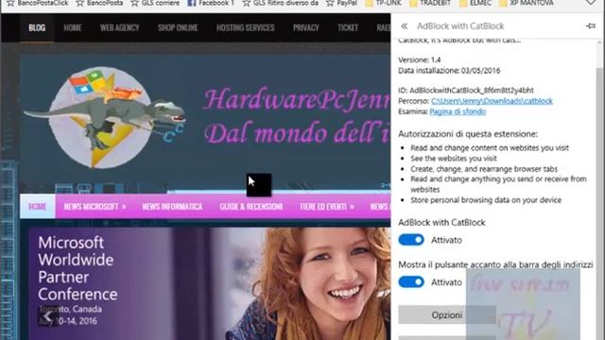The height and width of the screenshot is (340, 605).
Task: Open the Opzioni button
Action: click(447, 314)
